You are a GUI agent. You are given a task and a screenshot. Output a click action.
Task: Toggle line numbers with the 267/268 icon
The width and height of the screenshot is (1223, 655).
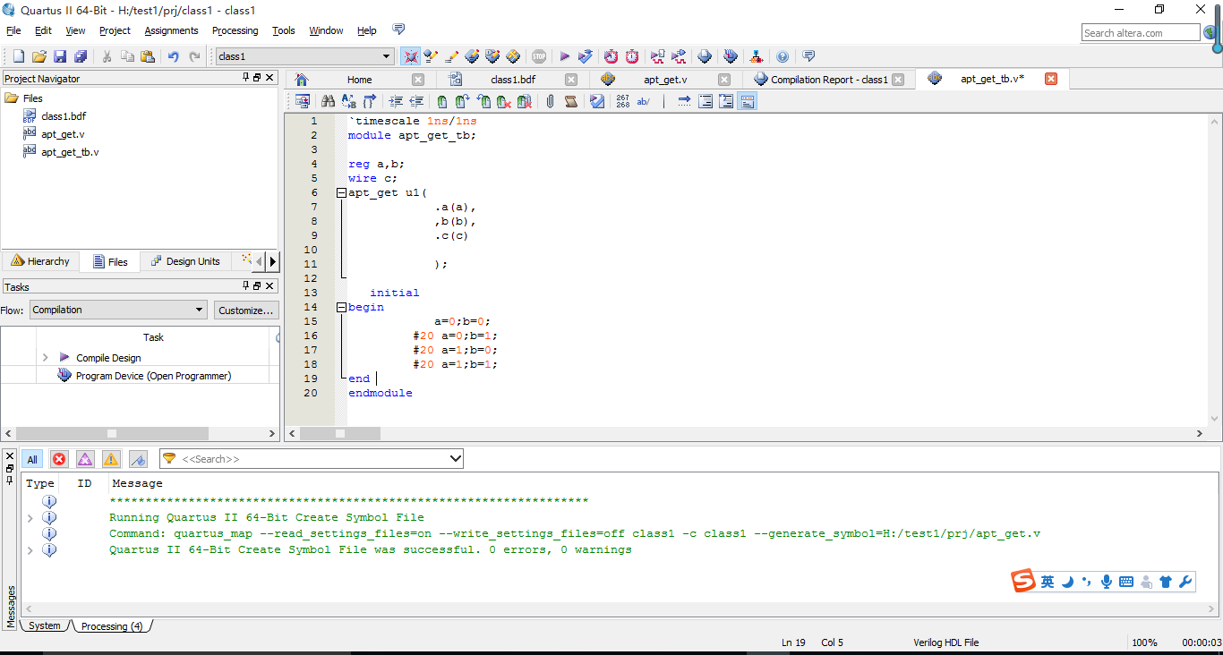point(623,102)
